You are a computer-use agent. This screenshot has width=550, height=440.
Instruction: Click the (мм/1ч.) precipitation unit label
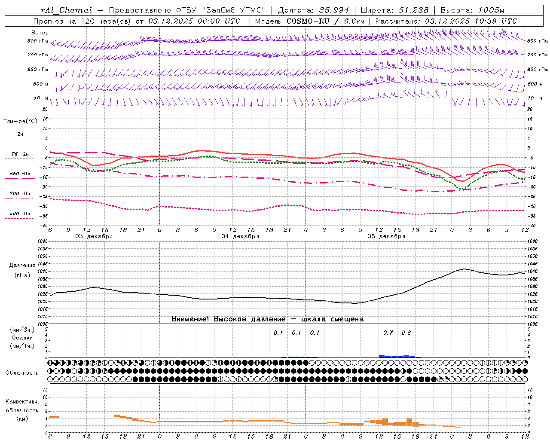coord(22,346)
